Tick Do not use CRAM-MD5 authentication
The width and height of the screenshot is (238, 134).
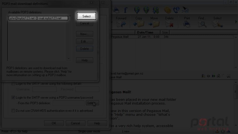[x=13, y=111]
